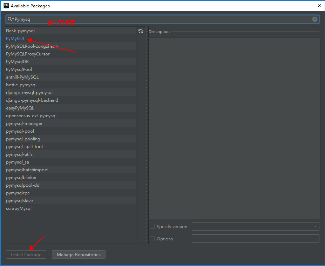Select the pymysql_sa package
Viewport: 325px width, 266px height.
[x=71, y=162]
